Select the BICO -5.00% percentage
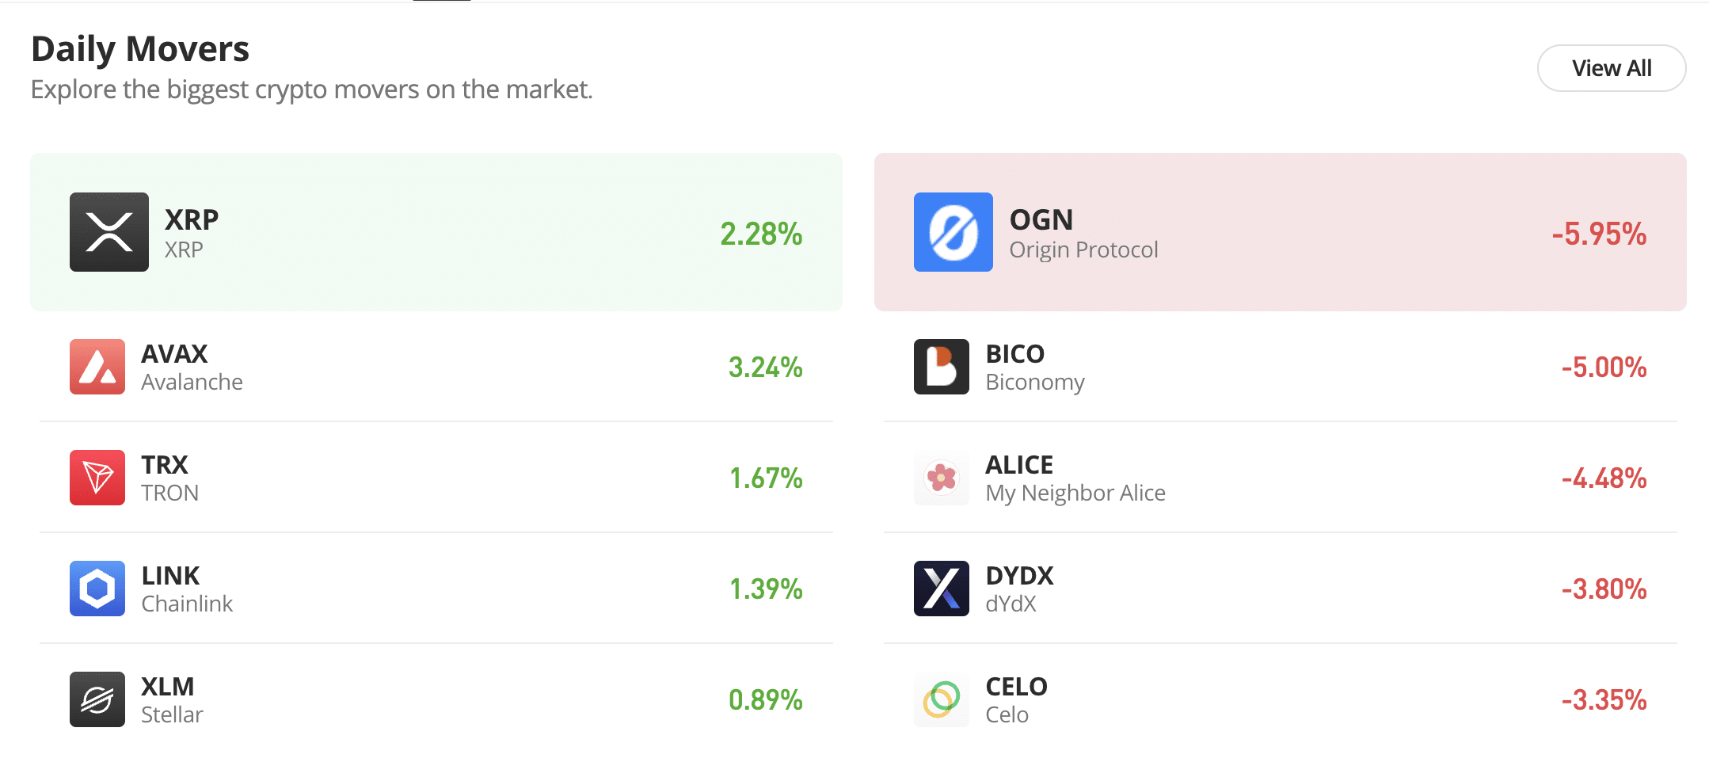 click(1604, 368)
